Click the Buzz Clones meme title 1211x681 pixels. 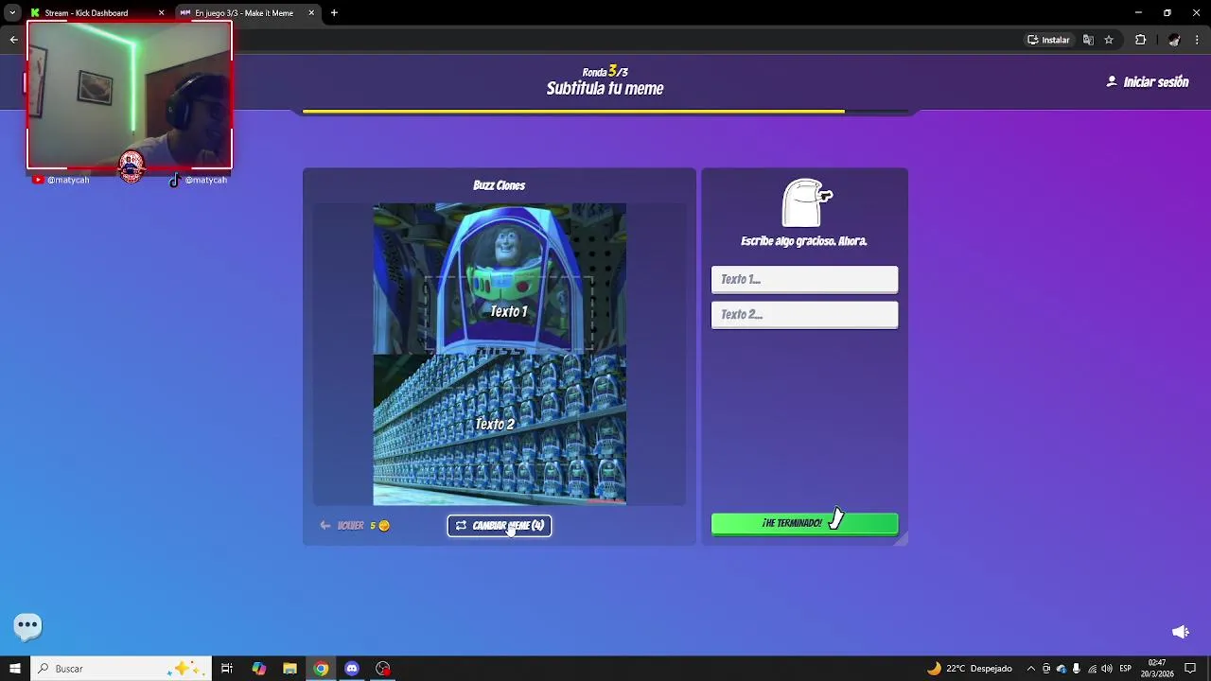click(499, 185)
